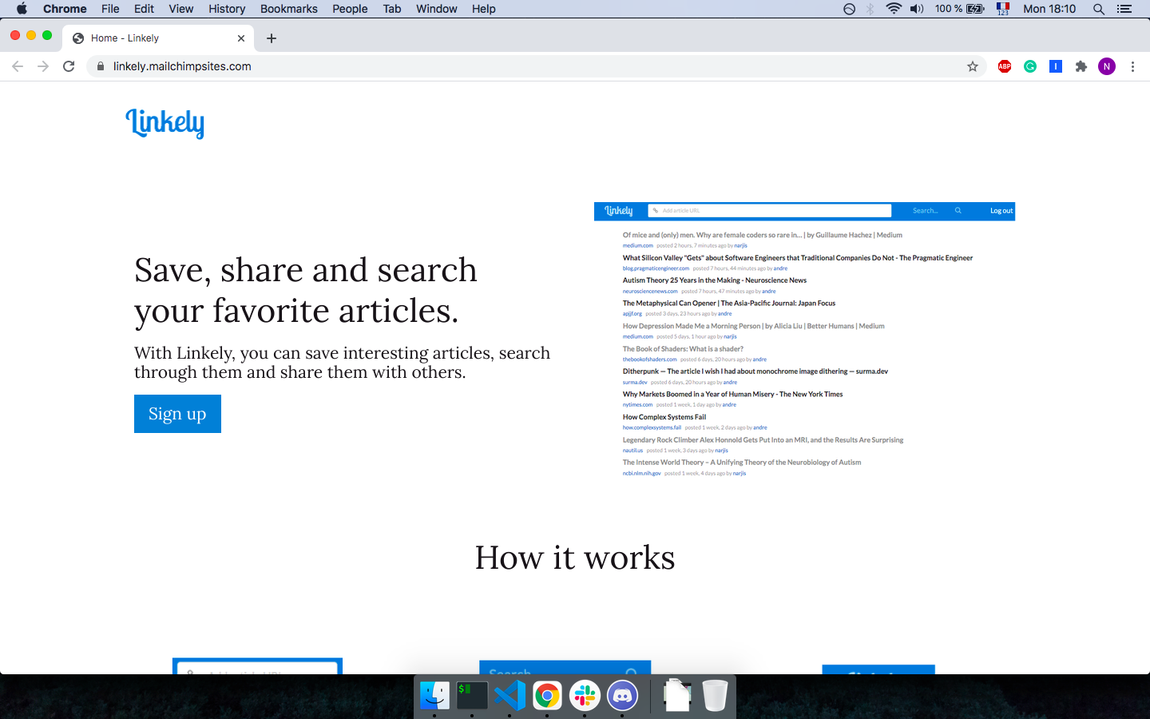Open a new browser tab
This screenshot has height=719, width=1150.
272,38
